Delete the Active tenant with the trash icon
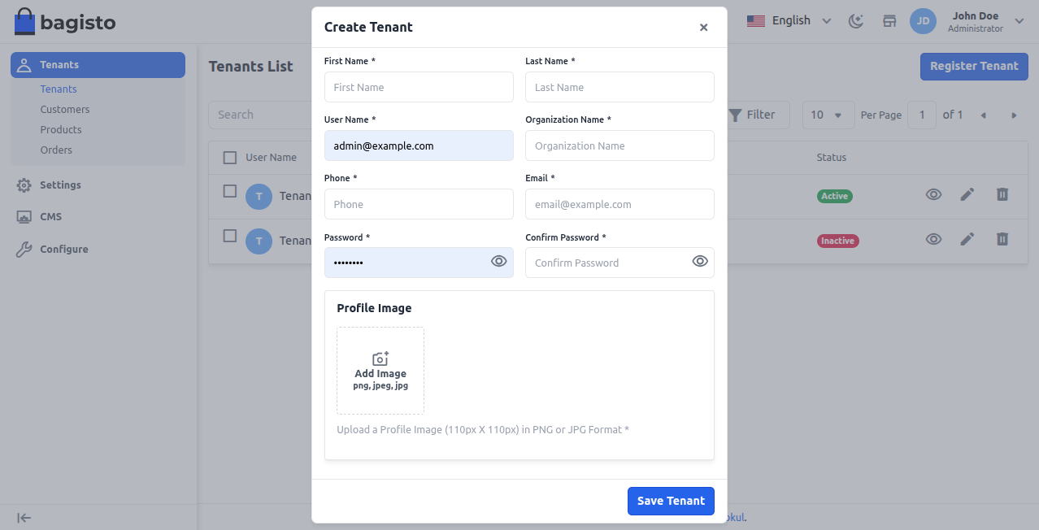This screenshot has height=530, width=1039. (x=1002, y=195)
